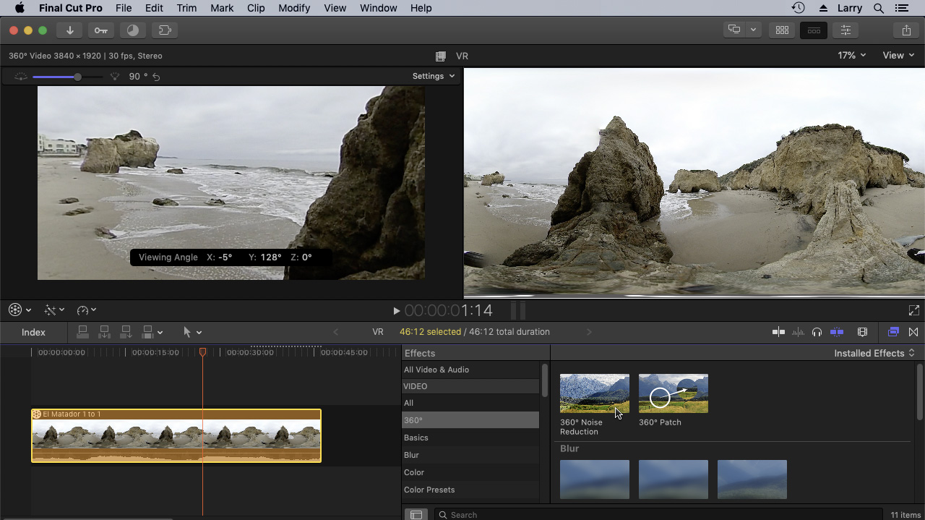
Task: Open the Window menu
Action: [x=379, y=8]
